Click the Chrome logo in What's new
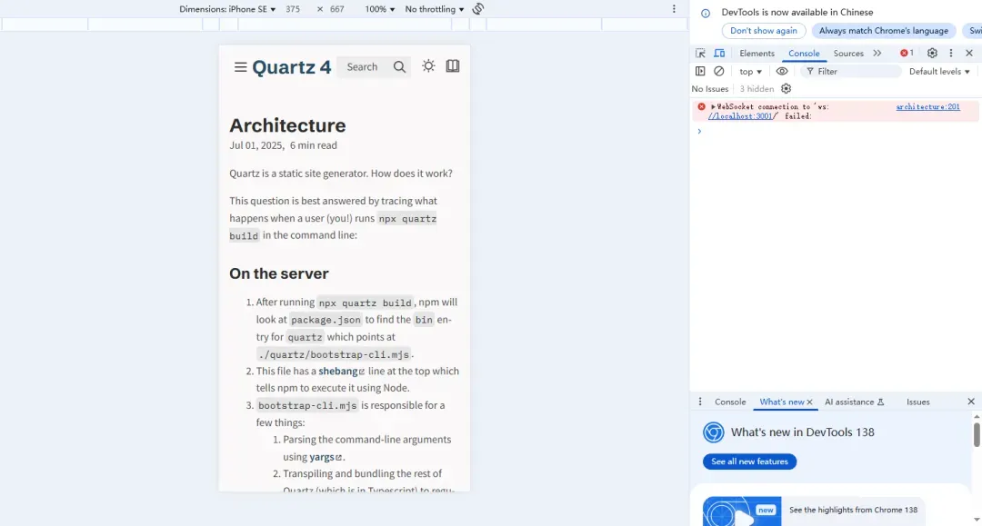Viewport: 982px width, 526px height. coord(714,432)
